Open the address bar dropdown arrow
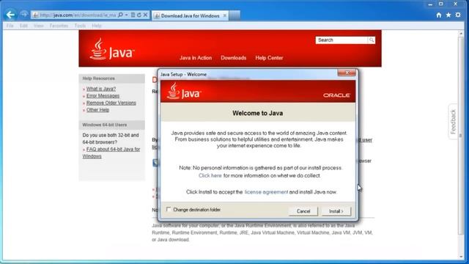Image resolution: width=469 pixels, height=264 pixels. pos(126,15)
